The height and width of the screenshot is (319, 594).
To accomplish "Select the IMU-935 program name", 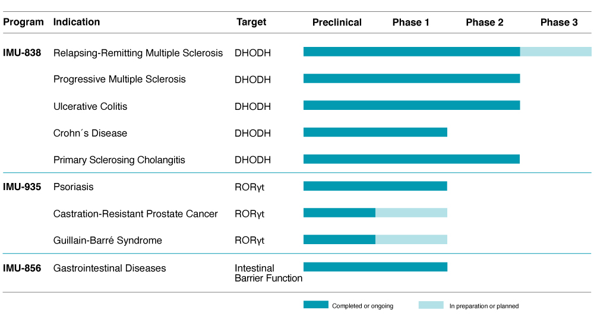I will [x=22, y=187].
